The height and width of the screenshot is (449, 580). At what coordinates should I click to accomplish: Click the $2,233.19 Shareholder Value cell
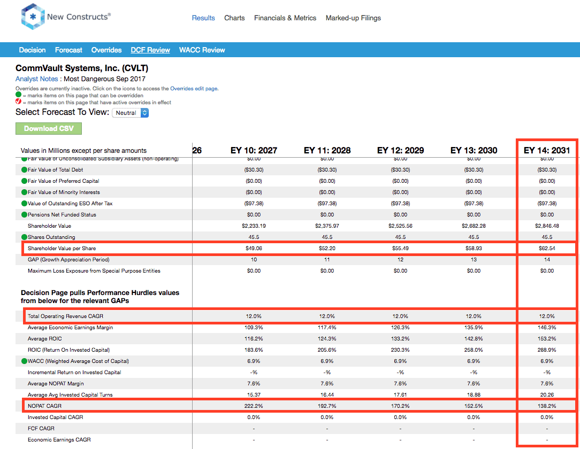254,226
